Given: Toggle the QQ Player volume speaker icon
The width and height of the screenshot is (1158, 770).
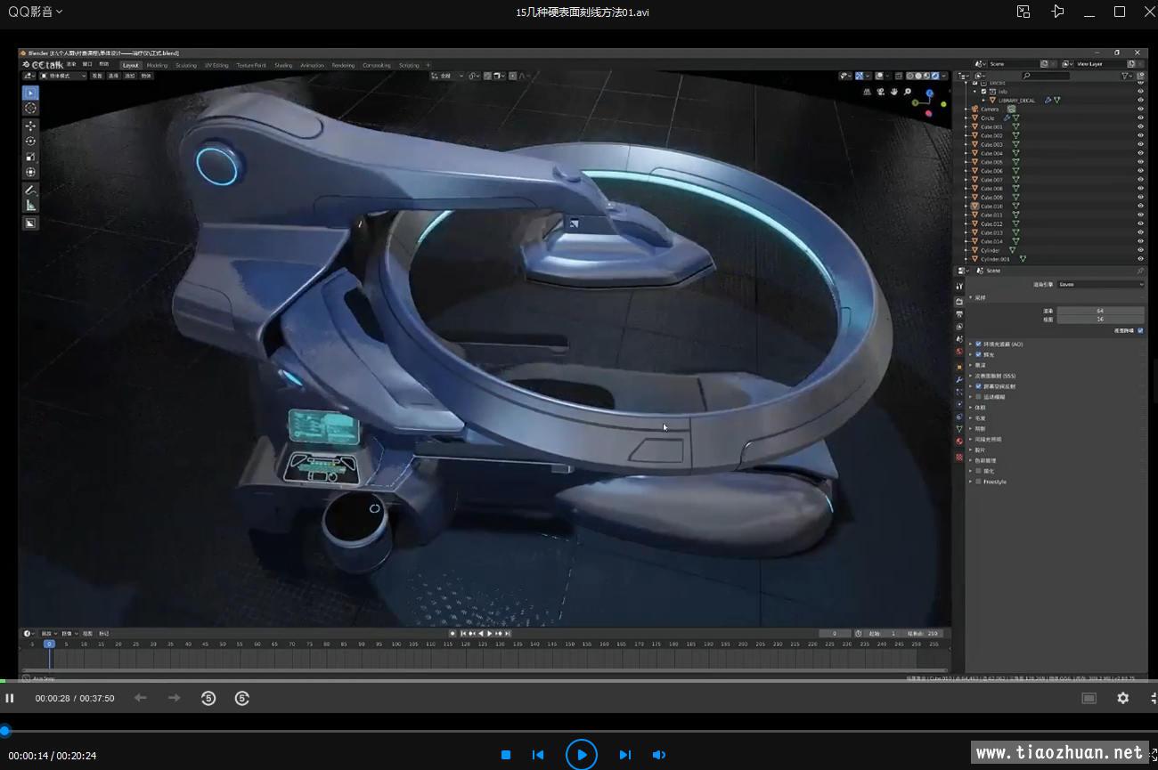Looking at the screenshot, I should 658,755.
